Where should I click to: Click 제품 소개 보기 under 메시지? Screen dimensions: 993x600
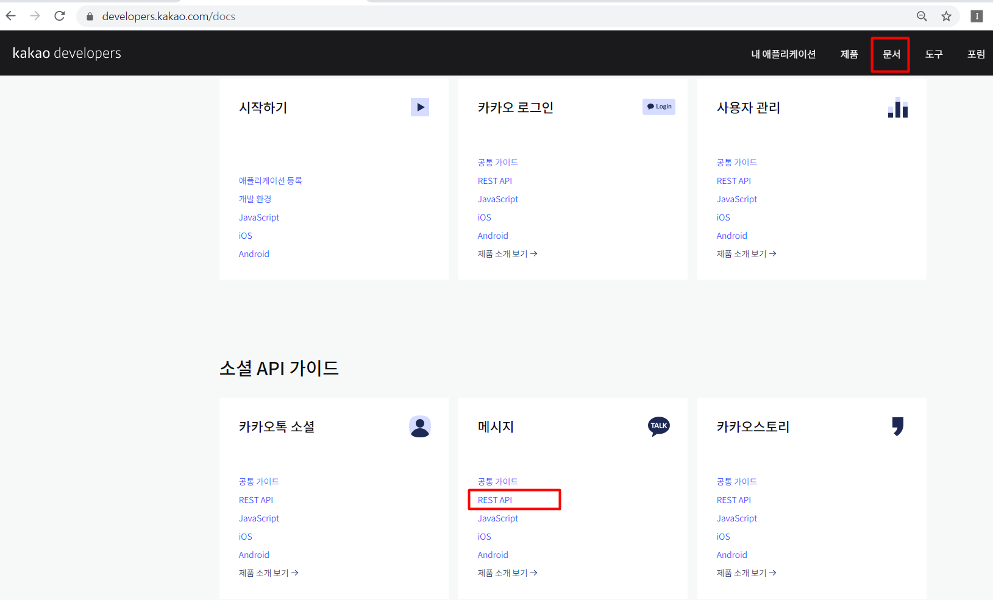point(508,573)
